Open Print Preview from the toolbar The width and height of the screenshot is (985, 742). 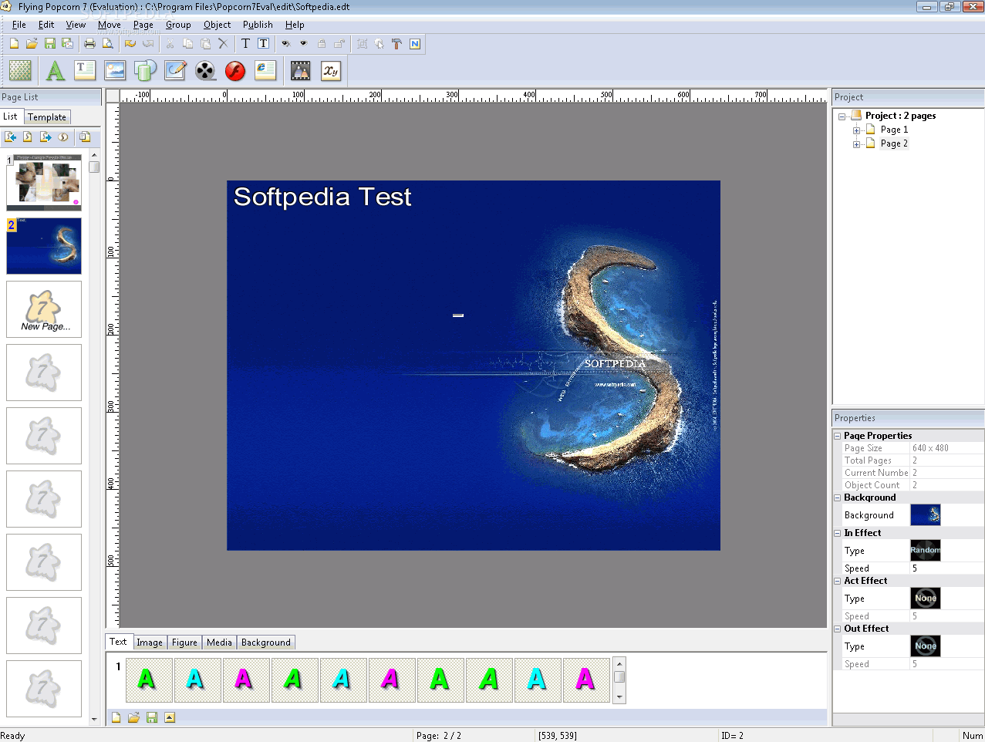click(108, 44)
